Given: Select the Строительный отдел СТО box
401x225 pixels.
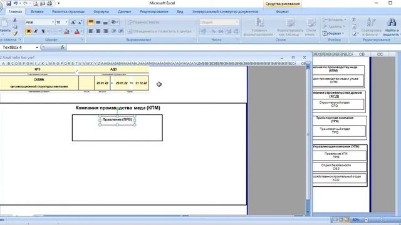Looking at the screenshot, I should [x=338, y=104].
